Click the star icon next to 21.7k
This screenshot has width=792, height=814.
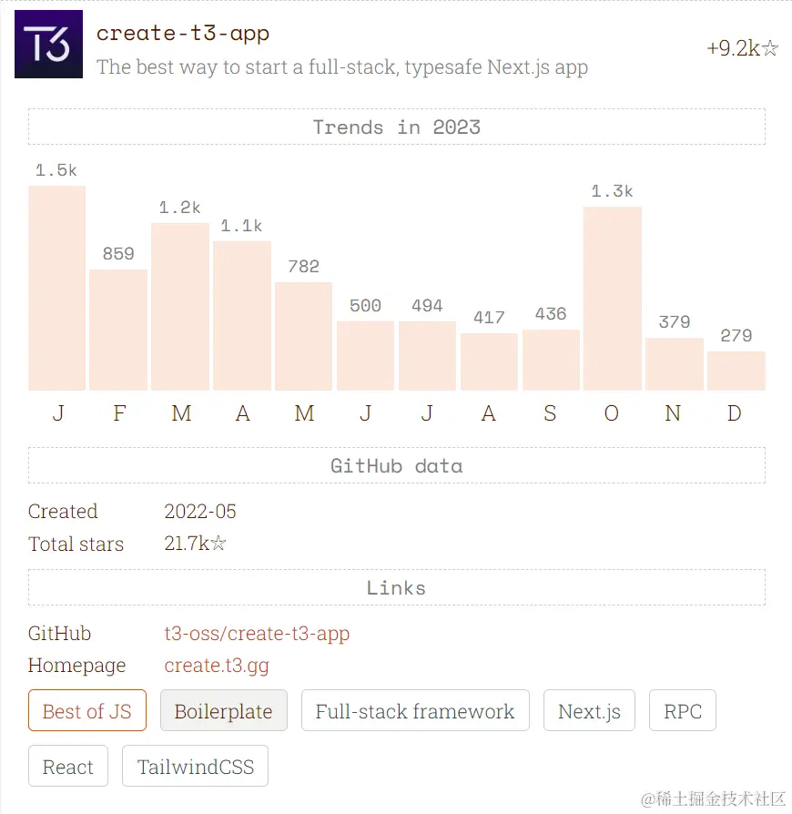pyautogui.click(x=218, y=543)
